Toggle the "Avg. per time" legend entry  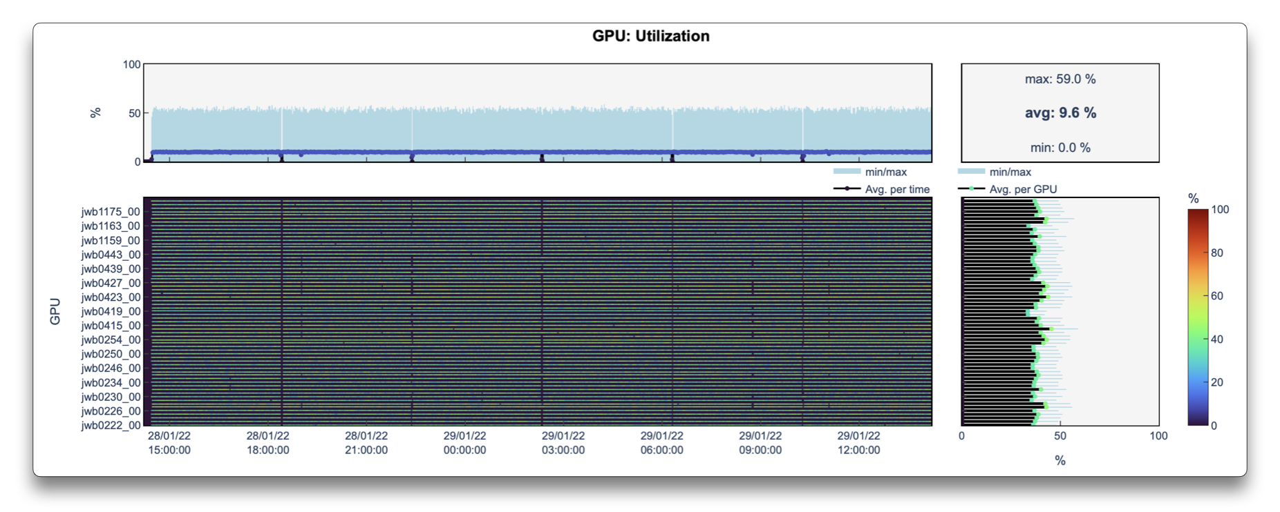[896, 189]
